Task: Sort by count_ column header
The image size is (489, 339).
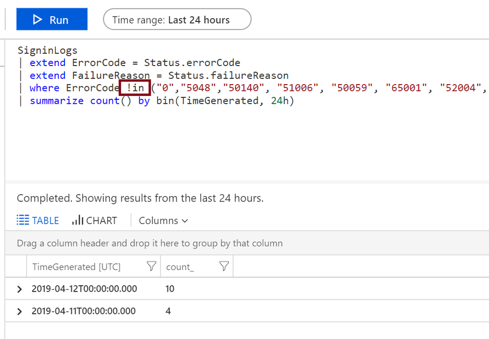Action: 180,267
